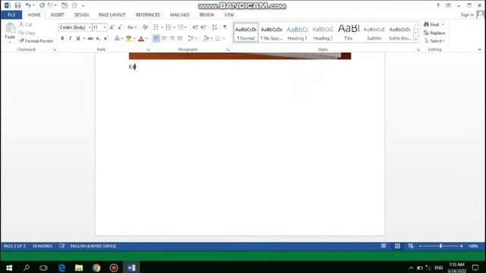Increase the paragraph indent
The width and height of the screenshot is (486, 273).
[x=204, y=27]
